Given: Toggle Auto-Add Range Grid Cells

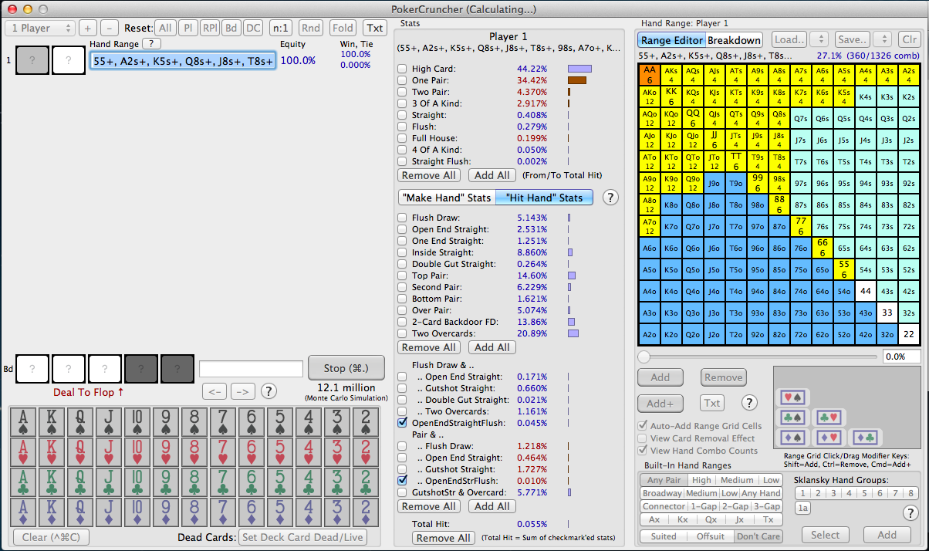Looking at the screenshot, I should point(643,426).
